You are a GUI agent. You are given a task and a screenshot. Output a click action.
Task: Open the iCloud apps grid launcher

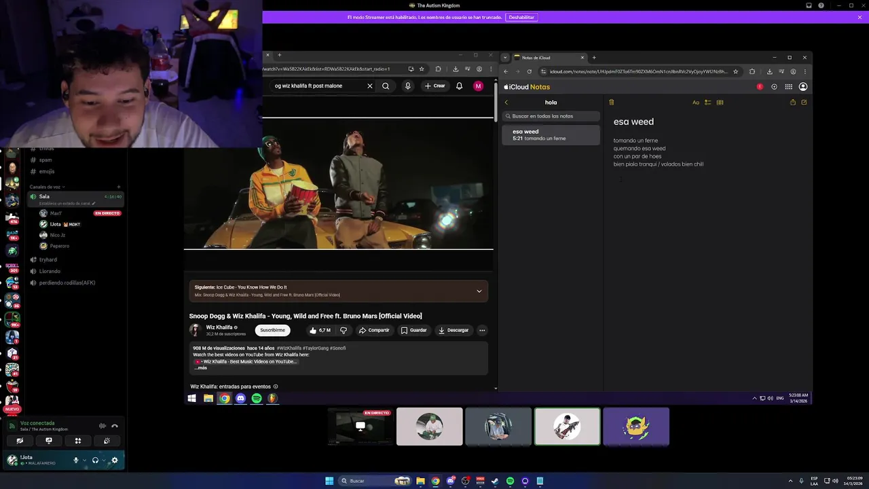[788, 87]
